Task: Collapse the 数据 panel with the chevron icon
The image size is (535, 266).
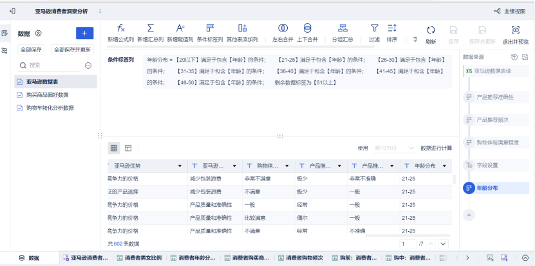Action: tap(39, 33)
